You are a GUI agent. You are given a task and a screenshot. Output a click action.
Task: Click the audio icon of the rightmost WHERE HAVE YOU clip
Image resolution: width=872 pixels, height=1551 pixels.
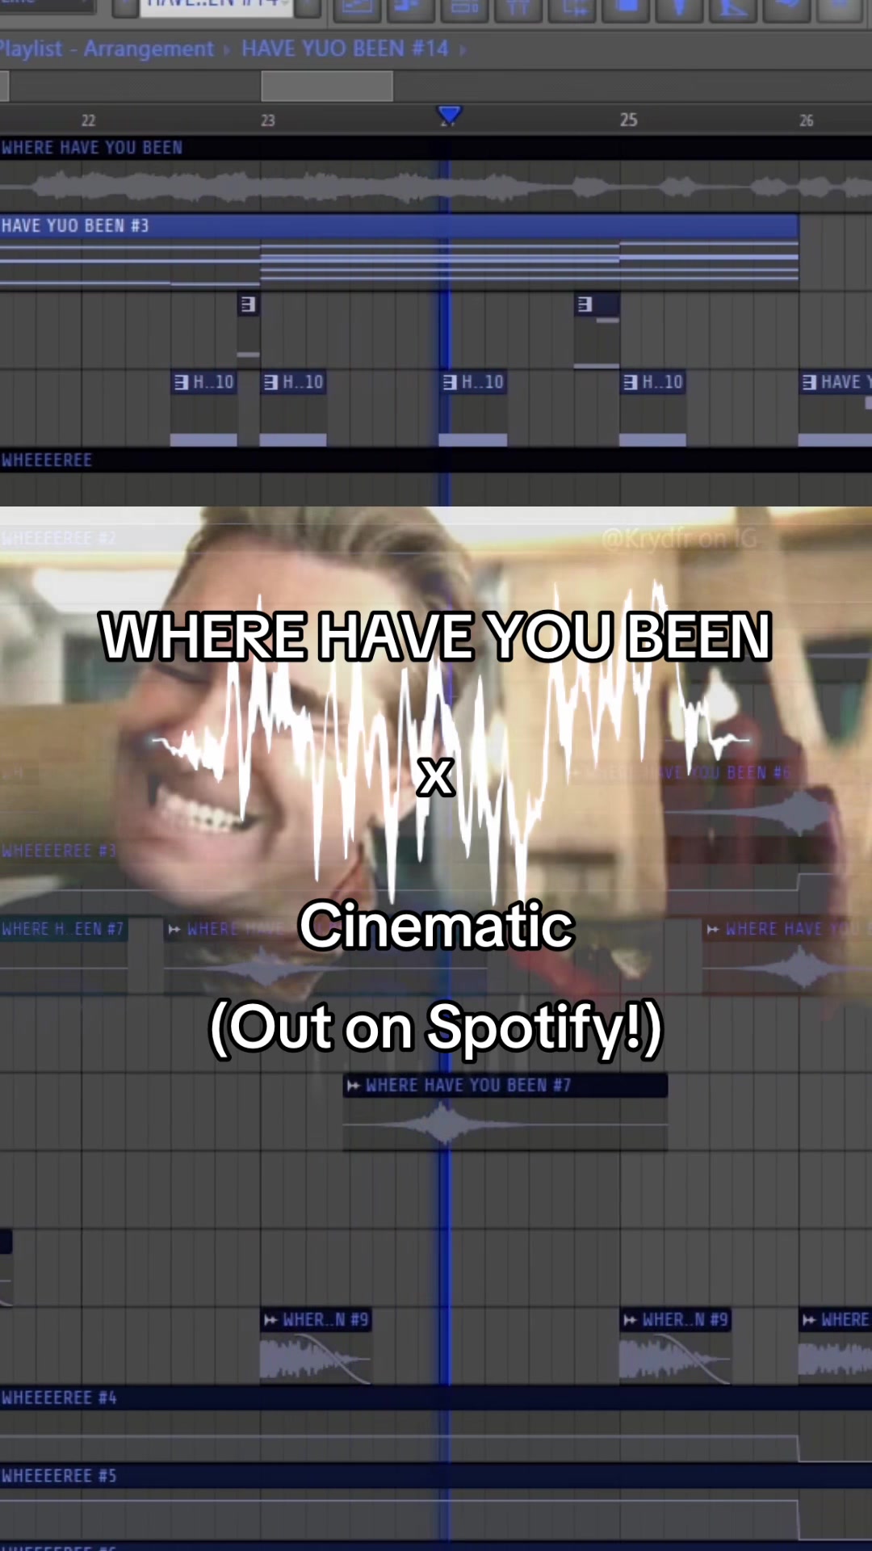(713, 930)
